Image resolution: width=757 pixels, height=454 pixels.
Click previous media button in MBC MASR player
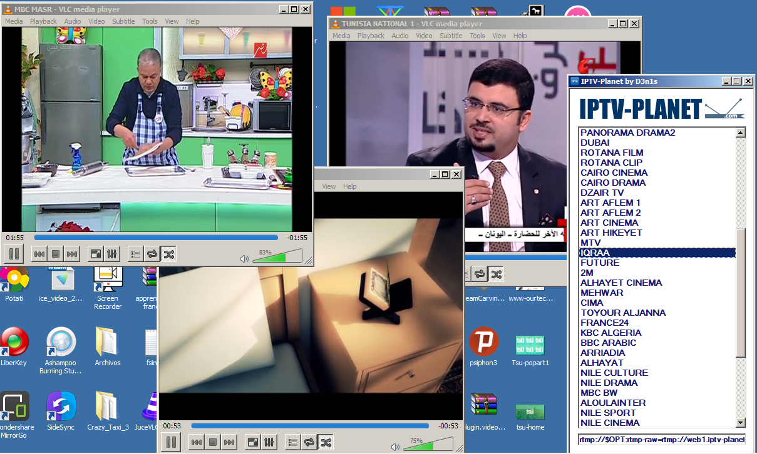[39, 254]
